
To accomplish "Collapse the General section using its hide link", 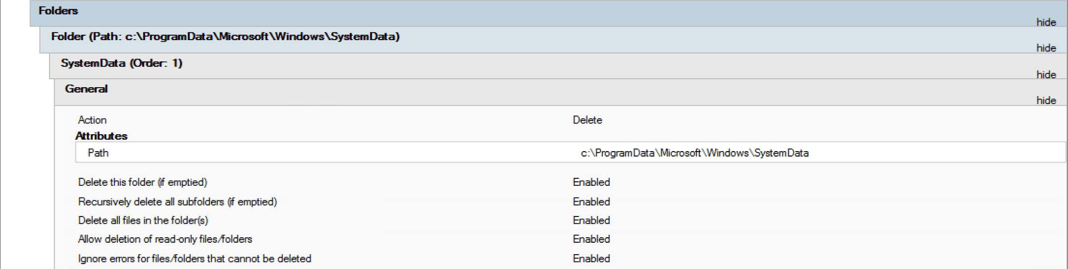I will click(x=1046, y=101).
